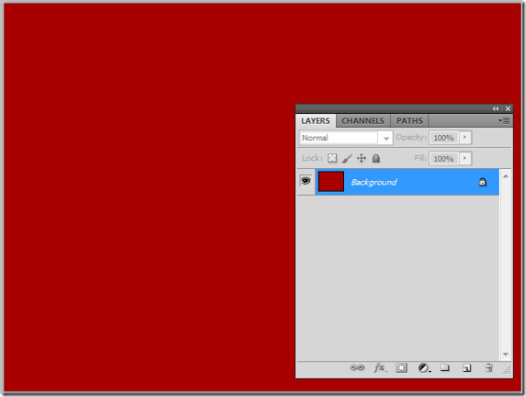The image size is (526, 397).
Task: Select the Background layer thumbnail
Action: coord(331,181)
